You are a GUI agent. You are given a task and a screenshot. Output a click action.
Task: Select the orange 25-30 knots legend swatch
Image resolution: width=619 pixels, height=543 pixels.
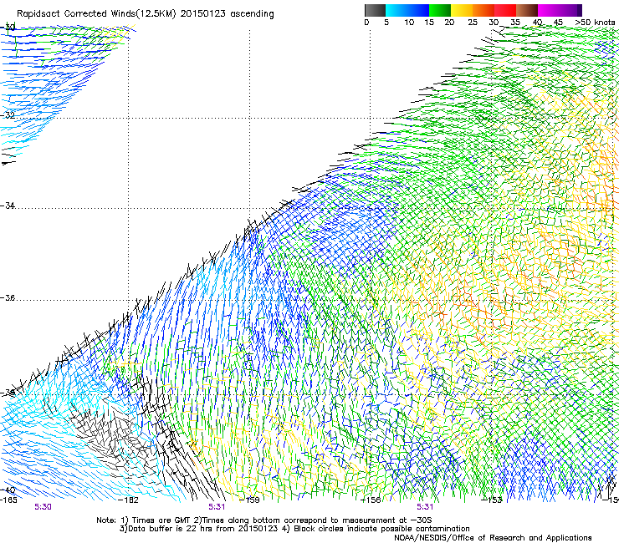pos(483,10)
